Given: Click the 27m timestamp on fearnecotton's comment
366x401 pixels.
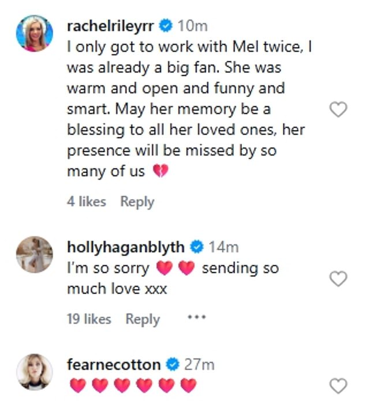Looking at the screenshot, I should (x=199, y=365).
